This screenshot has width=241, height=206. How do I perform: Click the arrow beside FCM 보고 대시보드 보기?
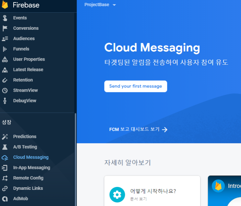click(164, 130)
